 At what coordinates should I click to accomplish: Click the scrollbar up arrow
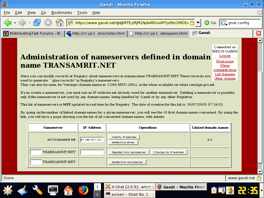tap(260, 40)
